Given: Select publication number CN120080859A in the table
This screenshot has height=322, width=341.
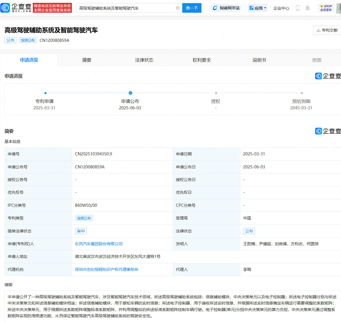Looking at the screenshot, I should point(90,167).
